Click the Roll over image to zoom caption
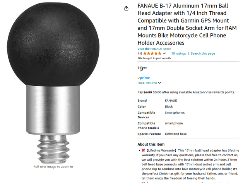This screenshot has width=243, height=183. [53, 167]
